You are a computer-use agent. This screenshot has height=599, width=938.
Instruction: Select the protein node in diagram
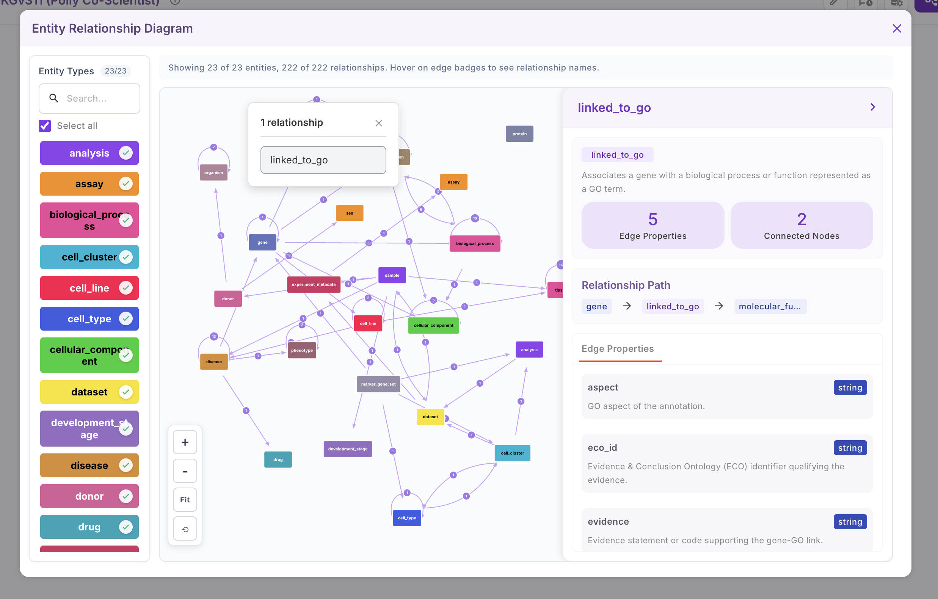pyautogui.click(x=519, y=134)
